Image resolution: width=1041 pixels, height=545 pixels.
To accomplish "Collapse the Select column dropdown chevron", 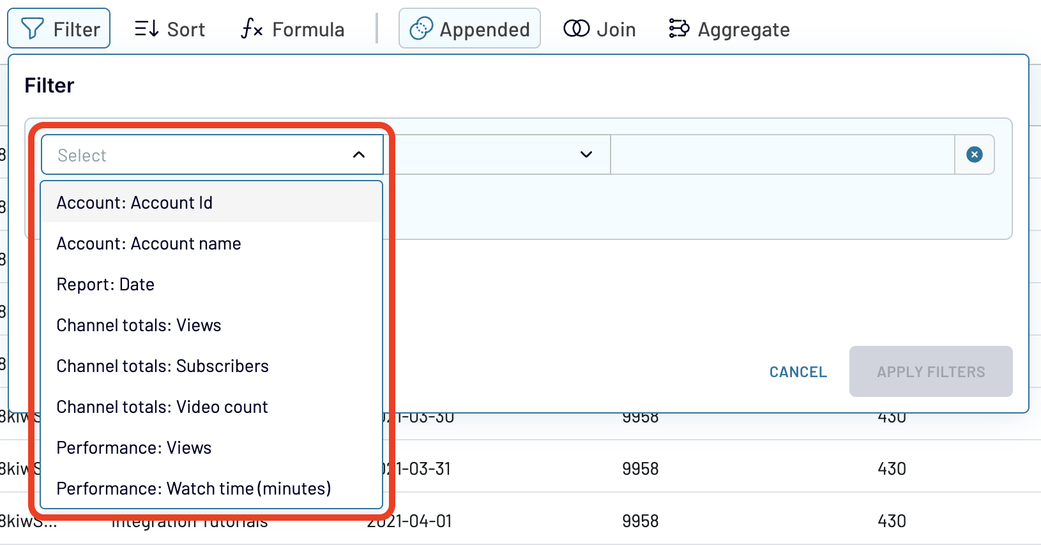I will [x=359, y=154].
